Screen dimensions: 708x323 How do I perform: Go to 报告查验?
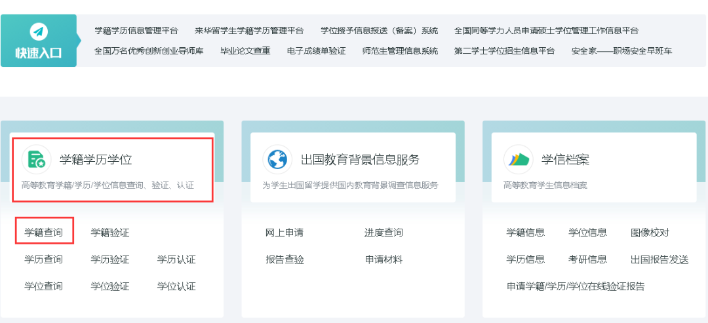pyautogui.click(x=285, y=259)
